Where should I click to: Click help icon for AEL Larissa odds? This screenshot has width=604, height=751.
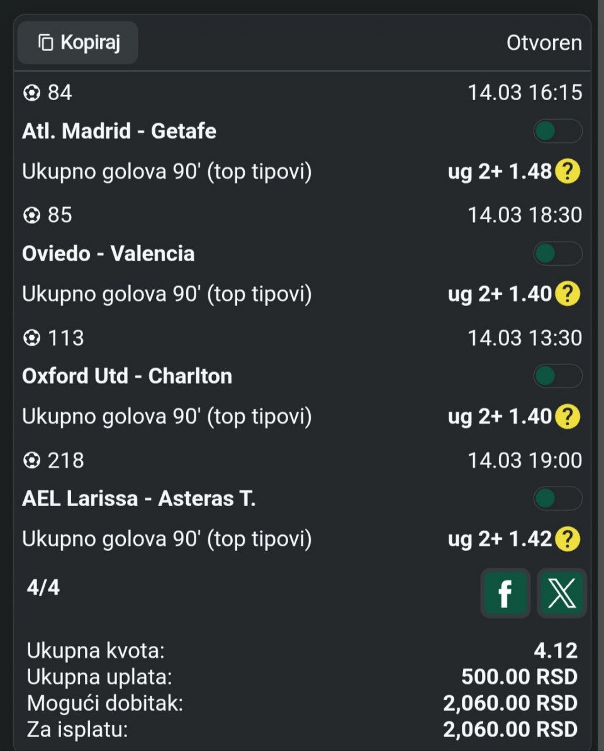tap(567, 539)
